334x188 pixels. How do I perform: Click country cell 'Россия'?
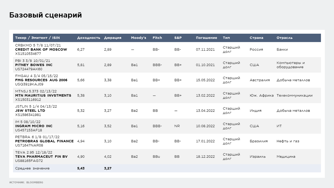[x=256, y=50]
